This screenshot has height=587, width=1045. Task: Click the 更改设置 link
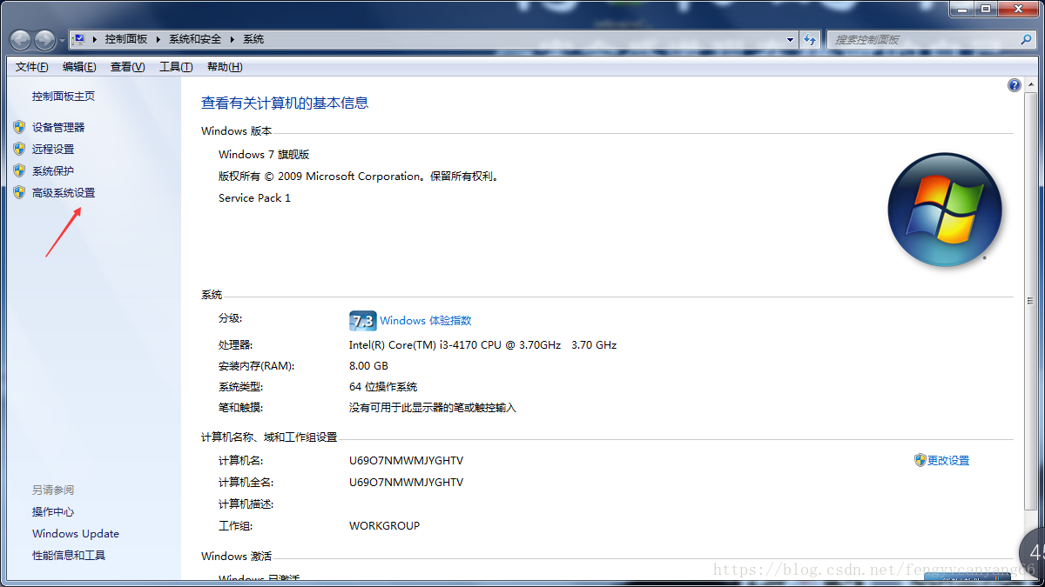pyautogui.click(x=948, y=460)
